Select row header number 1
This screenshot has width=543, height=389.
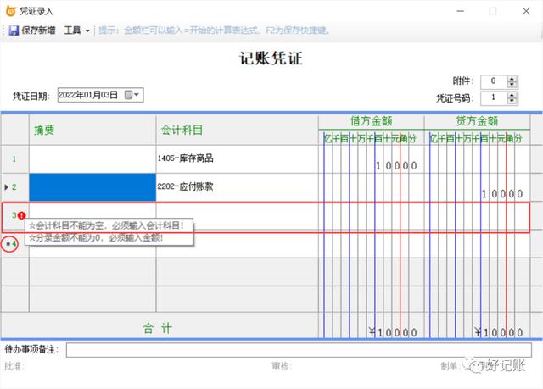[x=14, y=159]
